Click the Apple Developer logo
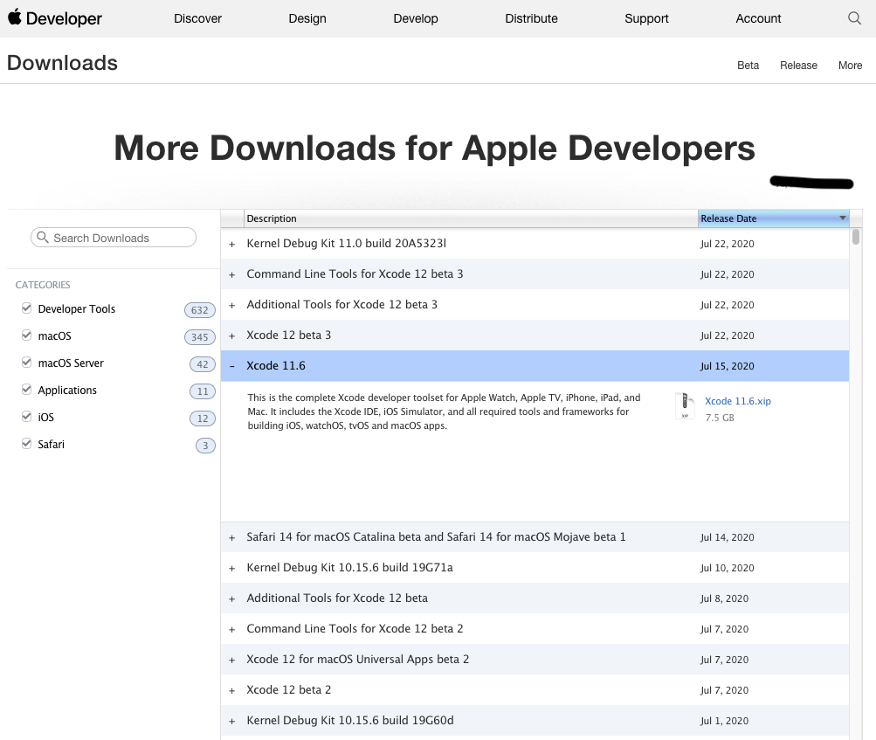876x740 pixels. click(55, 17)
